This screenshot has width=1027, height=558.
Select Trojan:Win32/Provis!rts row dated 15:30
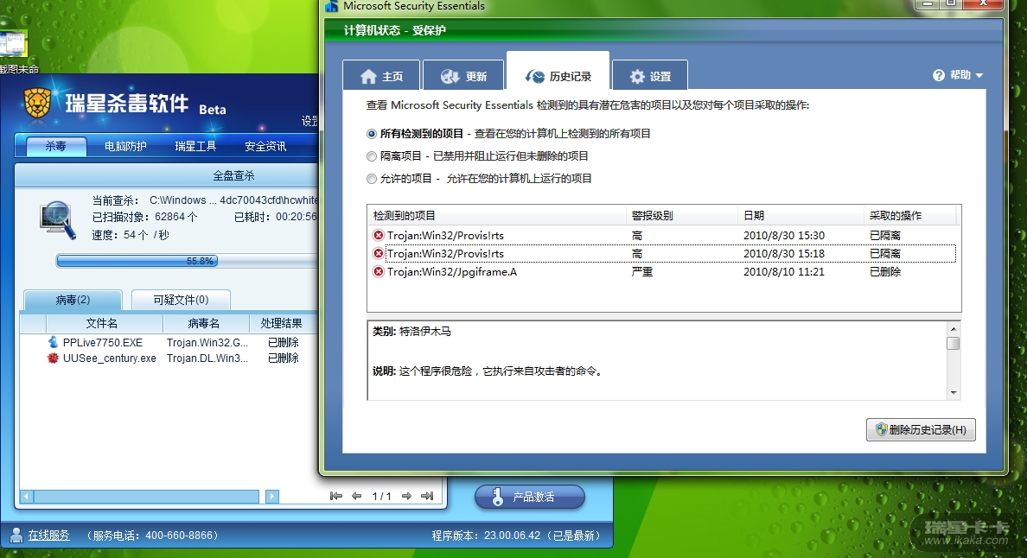[664, 236]
